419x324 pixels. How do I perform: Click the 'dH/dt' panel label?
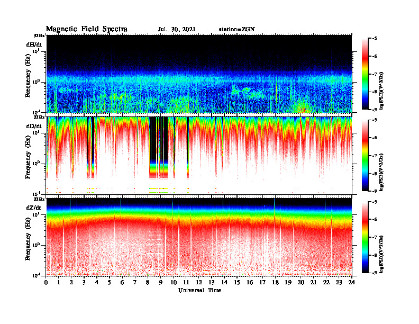click(x=34, y=44)
